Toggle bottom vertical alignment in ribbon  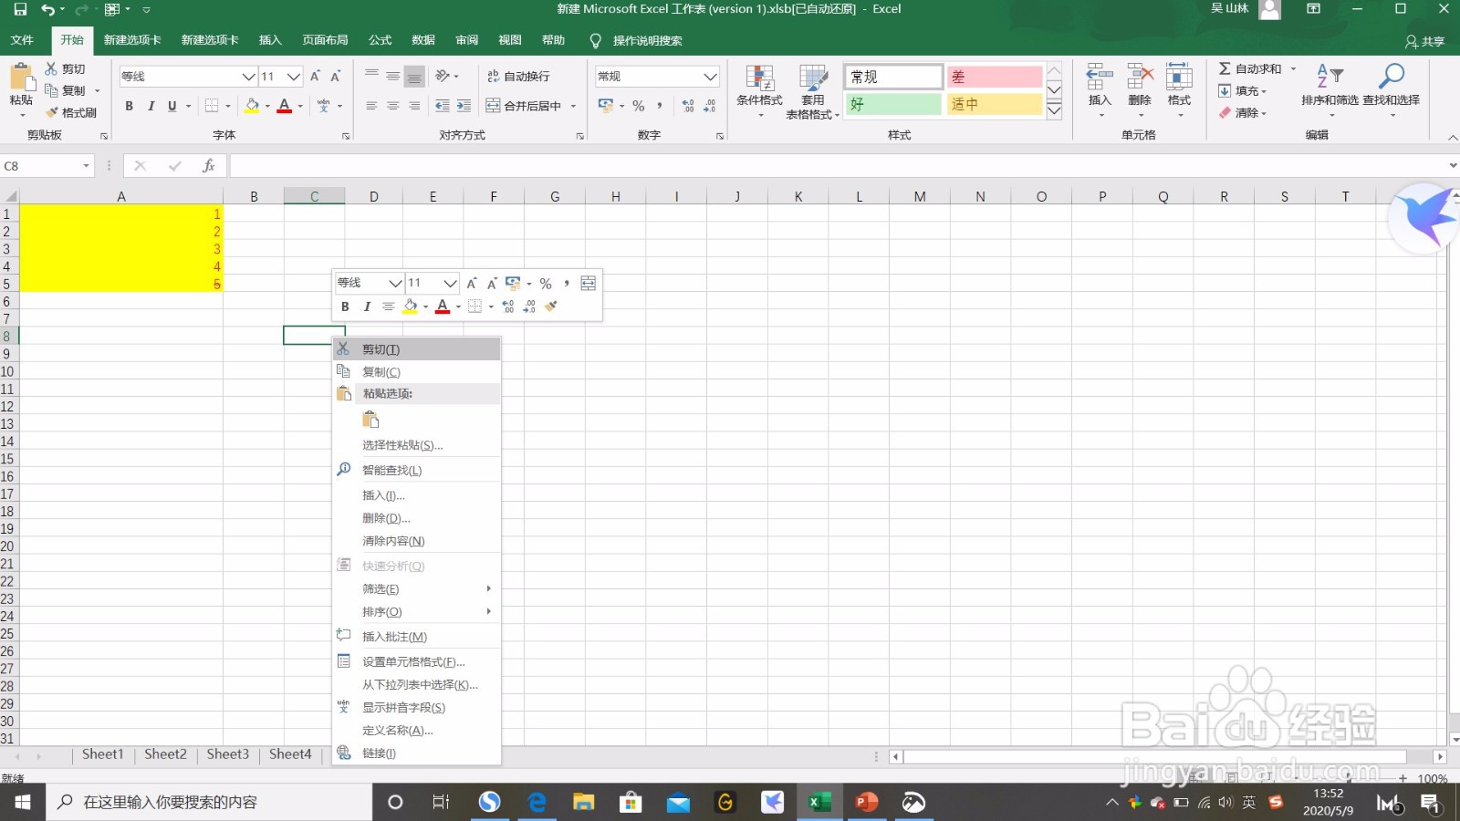[414, 77]
